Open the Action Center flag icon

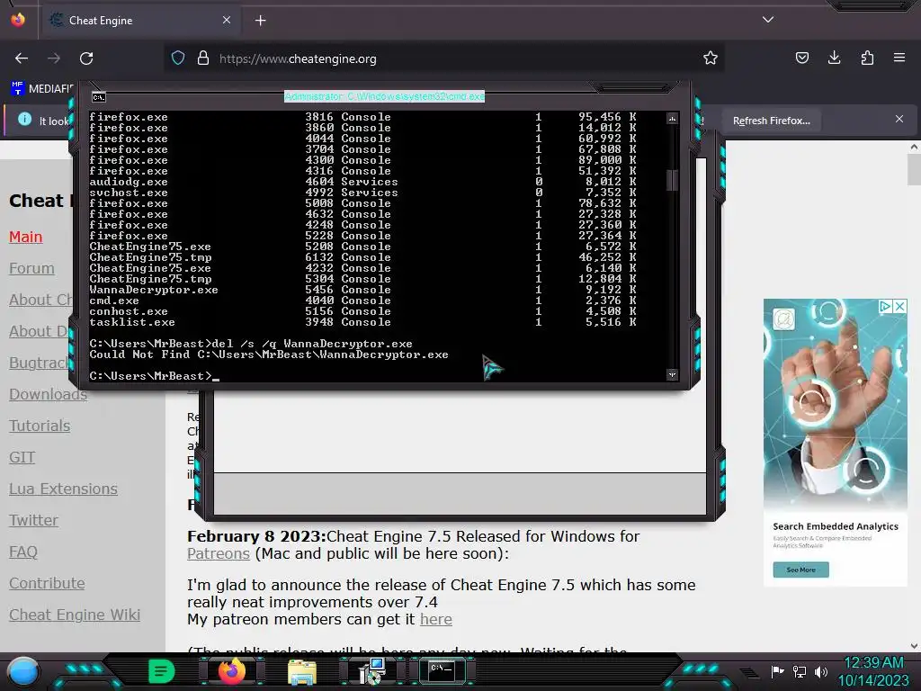coord(777,671)
